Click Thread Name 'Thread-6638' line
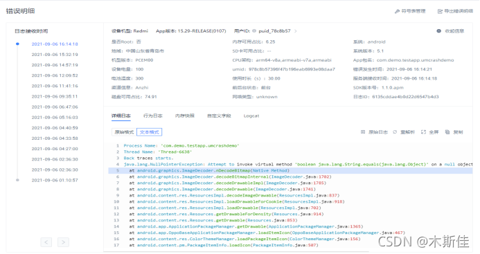 158,152
